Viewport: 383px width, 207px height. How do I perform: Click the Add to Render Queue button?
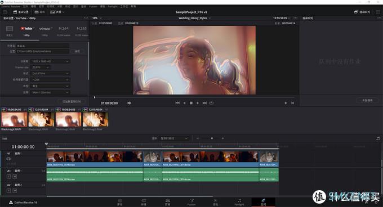click(72, 101)
